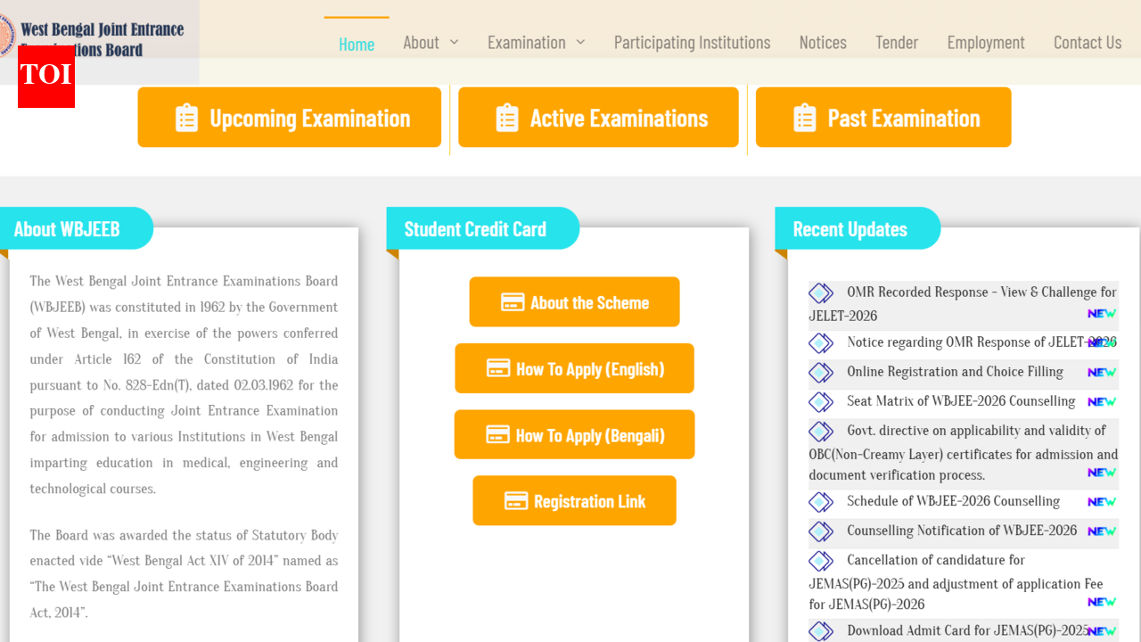Open the Home menu item
Viewport: 1141px width, 642px height.
point(357,44)
